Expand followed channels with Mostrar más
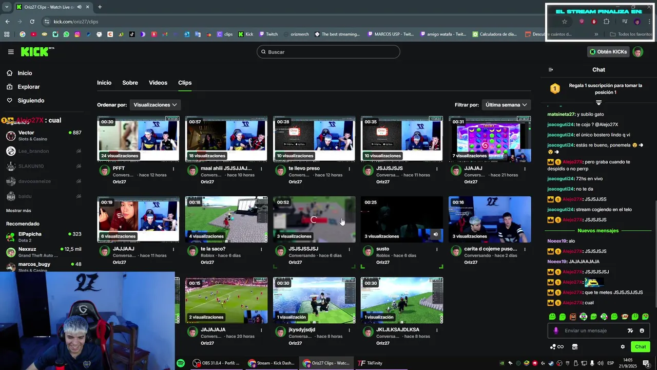Viewport: 657px width, 370px height. click(18, 211)
